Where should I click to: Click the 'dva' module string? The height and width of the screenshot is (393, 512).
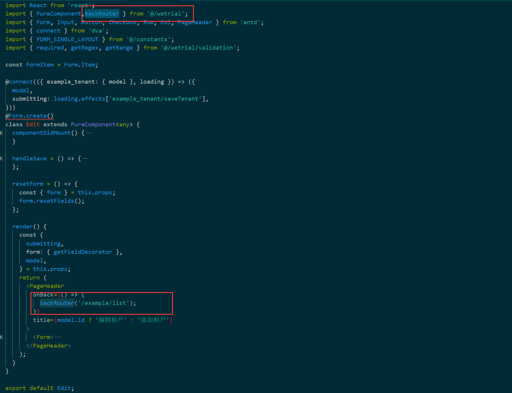coord(97,31)
